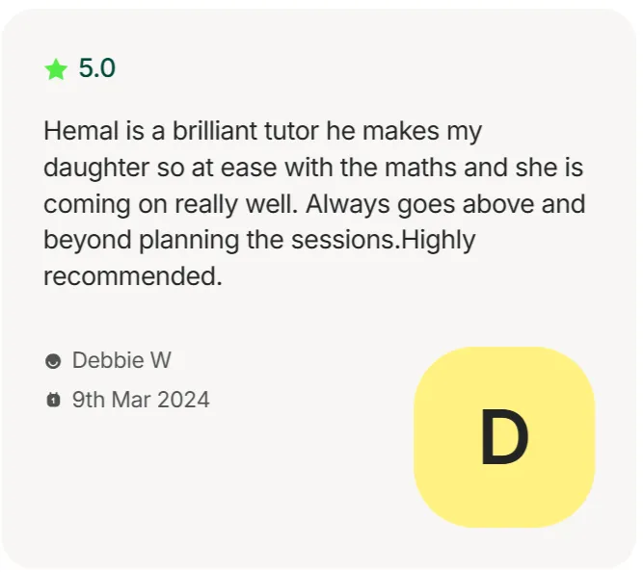Click the word brilliant in the review
This screenshot has height=572, width=643.
coord(215,131)
